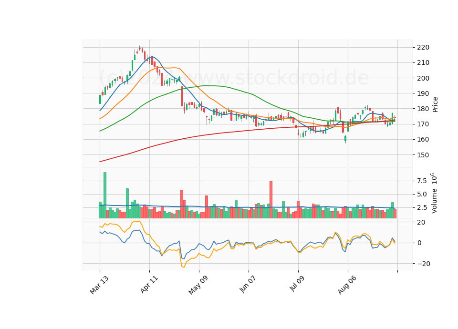This screenshot has height=329, width=458.
Task: Select the 5.0 volume axis label
Action: (422, 194)
